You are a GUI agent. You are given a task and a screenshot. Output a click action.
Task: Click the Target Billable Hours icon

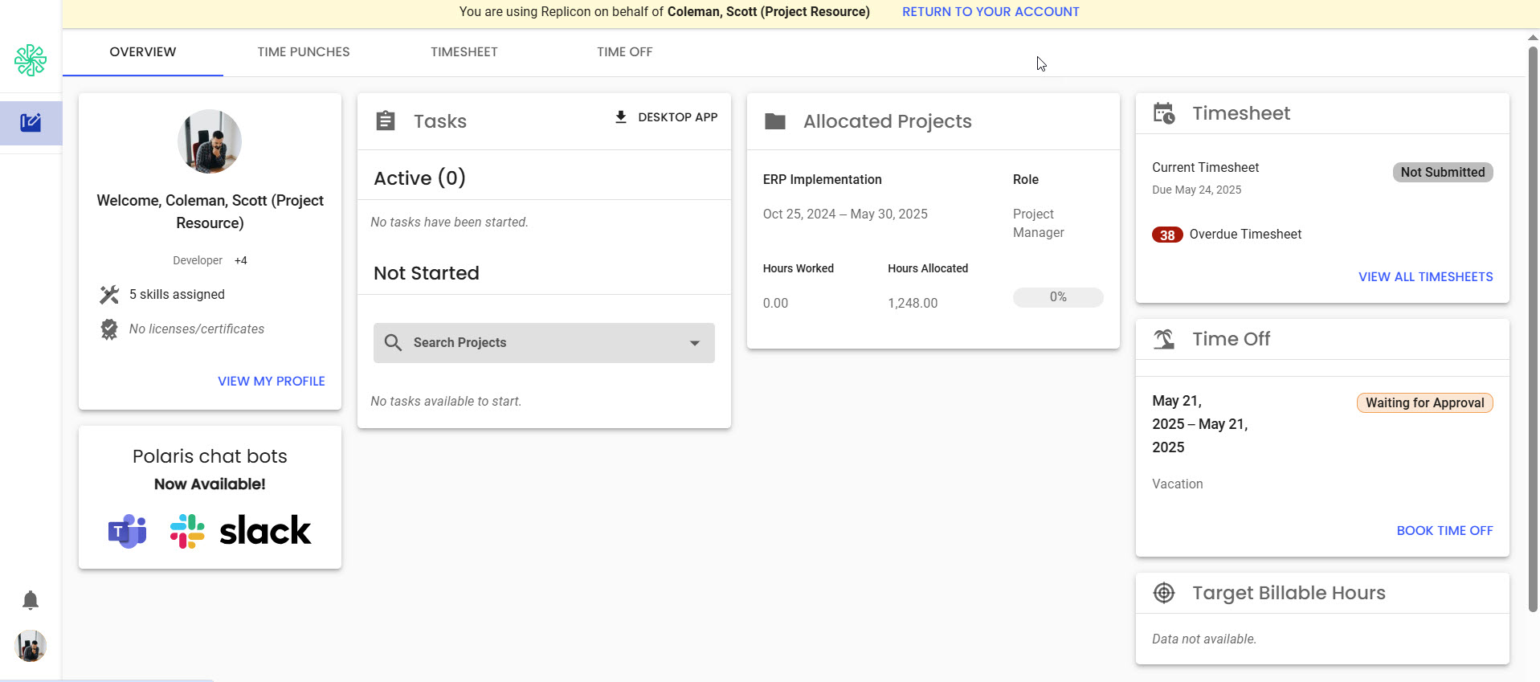1164,593
